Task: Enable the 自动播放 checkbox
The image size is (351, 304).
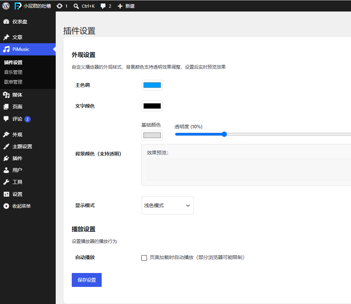Action: [x=144, y=258]
